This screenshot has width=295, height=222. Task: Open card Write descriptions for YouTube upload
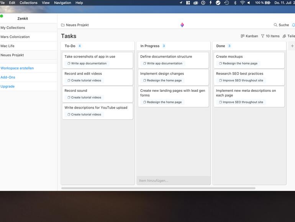(x=98, y=111)
